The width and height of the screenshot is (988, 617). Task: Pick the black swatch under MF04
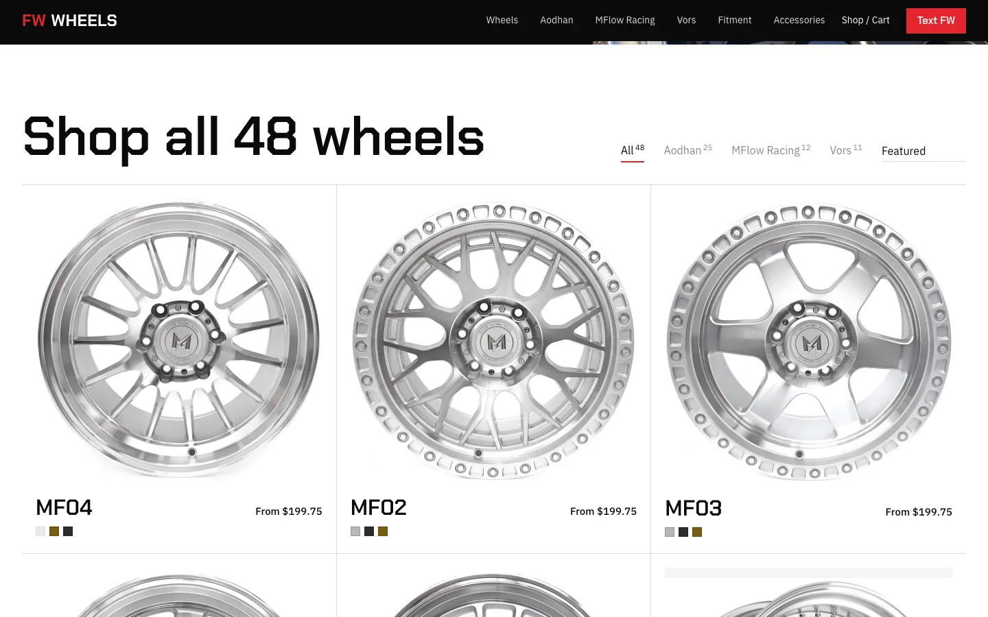(x=68, y=531)
